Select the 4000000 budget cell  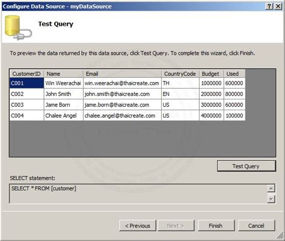pyautogui.click(x=212, y=116)
